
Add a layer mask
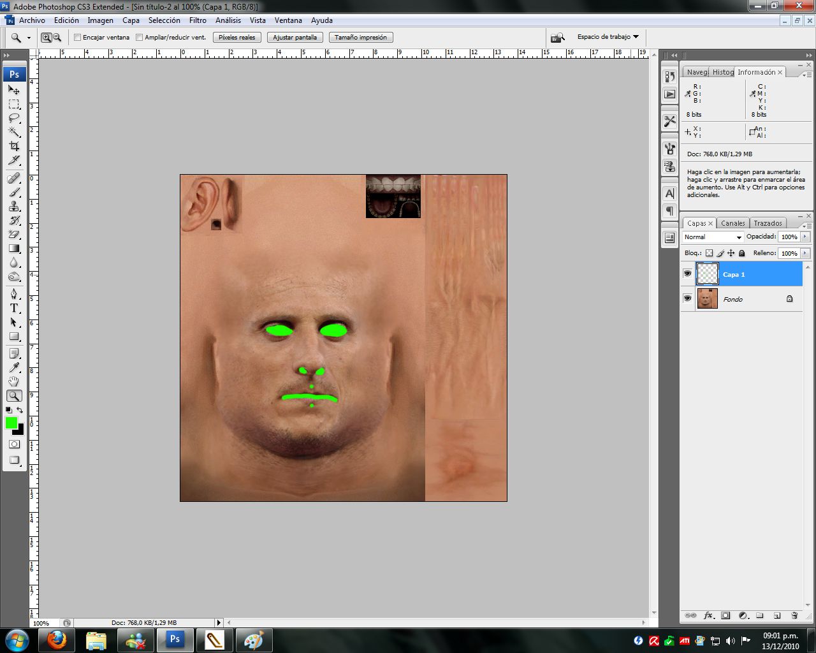point(725,615)
